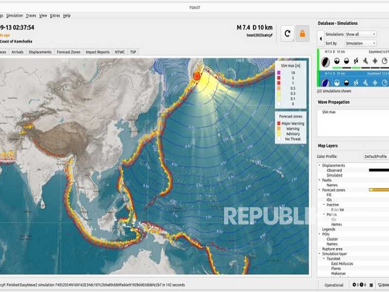Image resolution: width=389 pixels, height=292 pixels.
Task: Collapse the Displacements tree node
Action: (319, 165)
